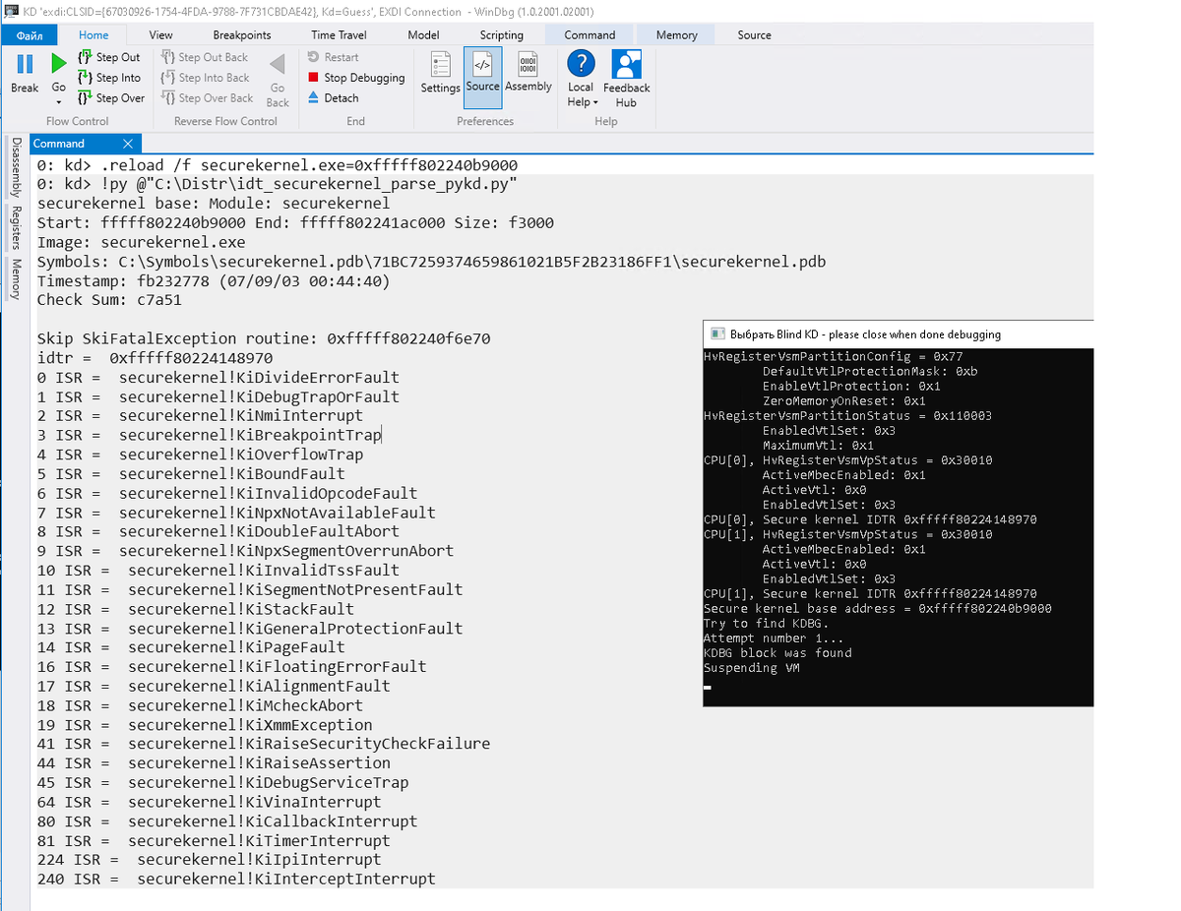1181x911 pixels.
Task: Click the KiMcheckAbort ISR 18 line
Action: [200, 705]
